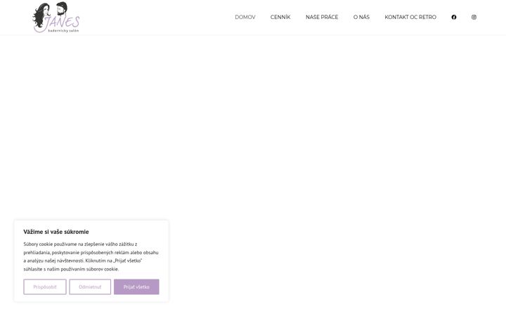Click the Odmietnuť cookie button

coord(90,287)
